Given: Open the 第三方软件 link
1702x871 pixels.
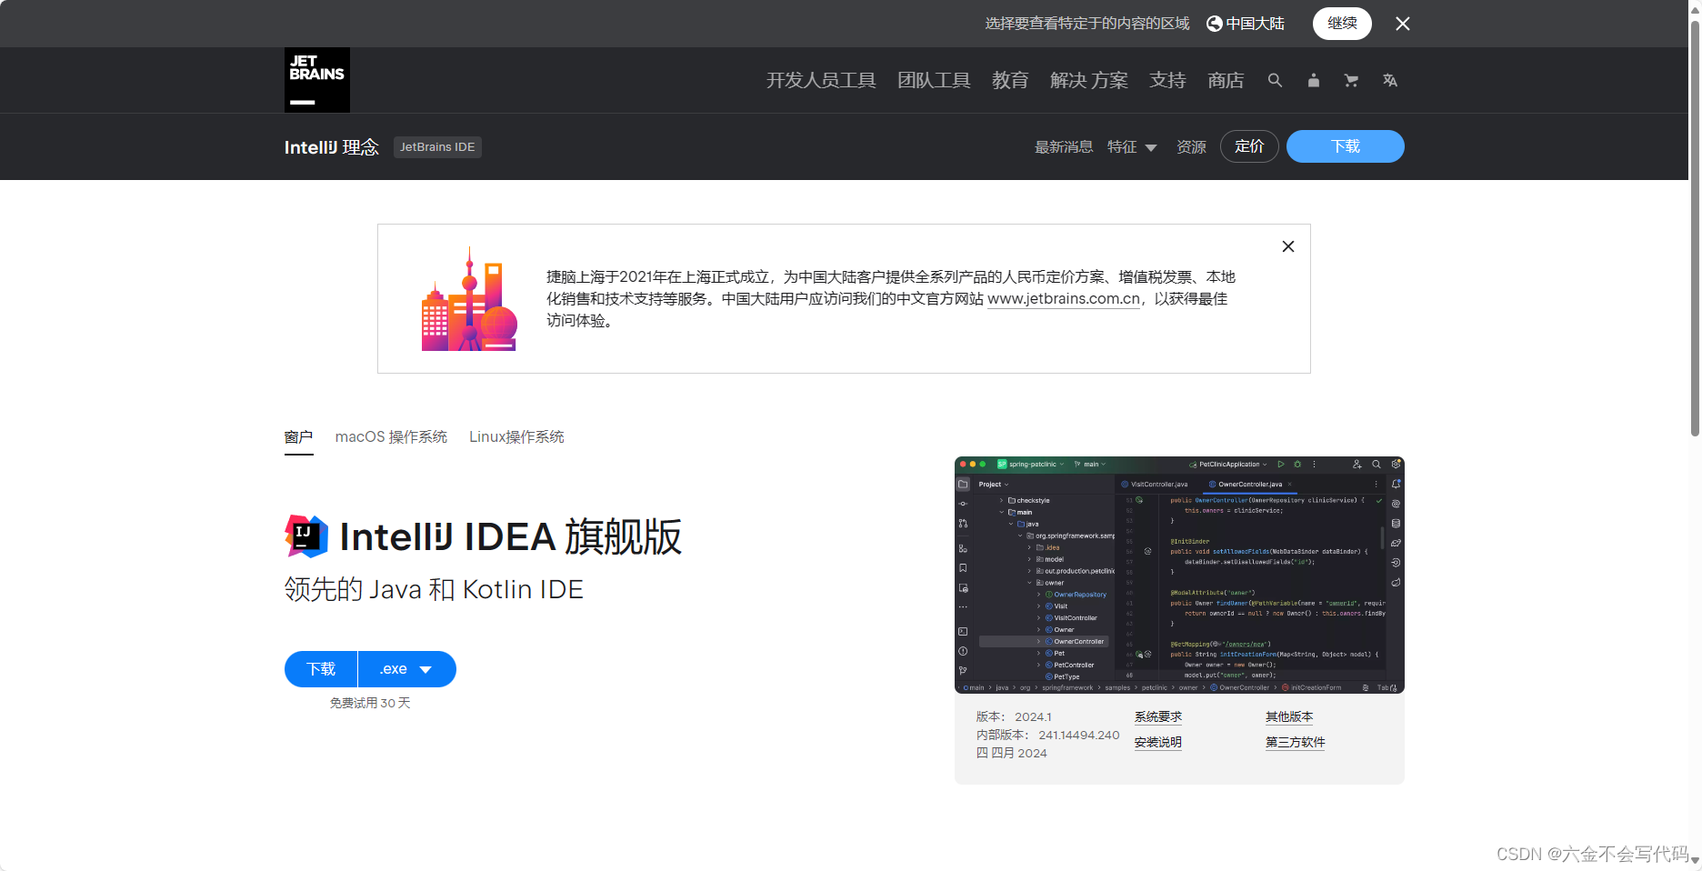Looking at the screenshot, I should click(x=1295, y=743).
